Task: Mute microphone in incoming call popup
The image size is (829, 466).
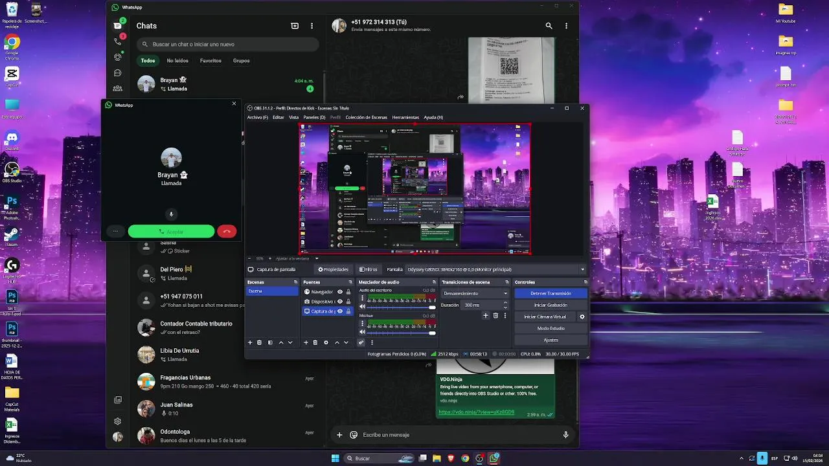Action: coord(172,214)
